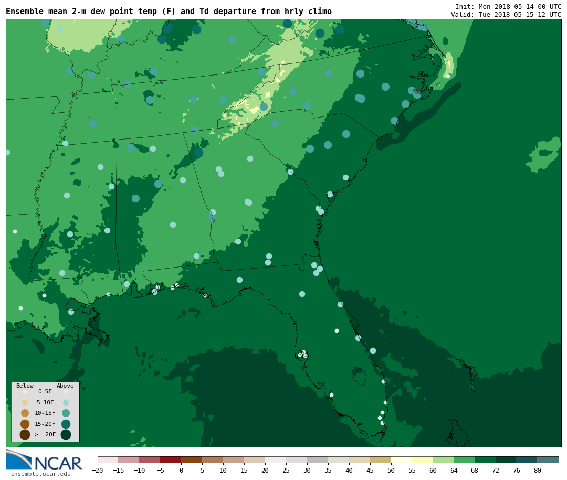The width and height of the screenshot is (567, 480).
Task: Click the Below 15-20F legend circle
Action: (x=25, y=424)
